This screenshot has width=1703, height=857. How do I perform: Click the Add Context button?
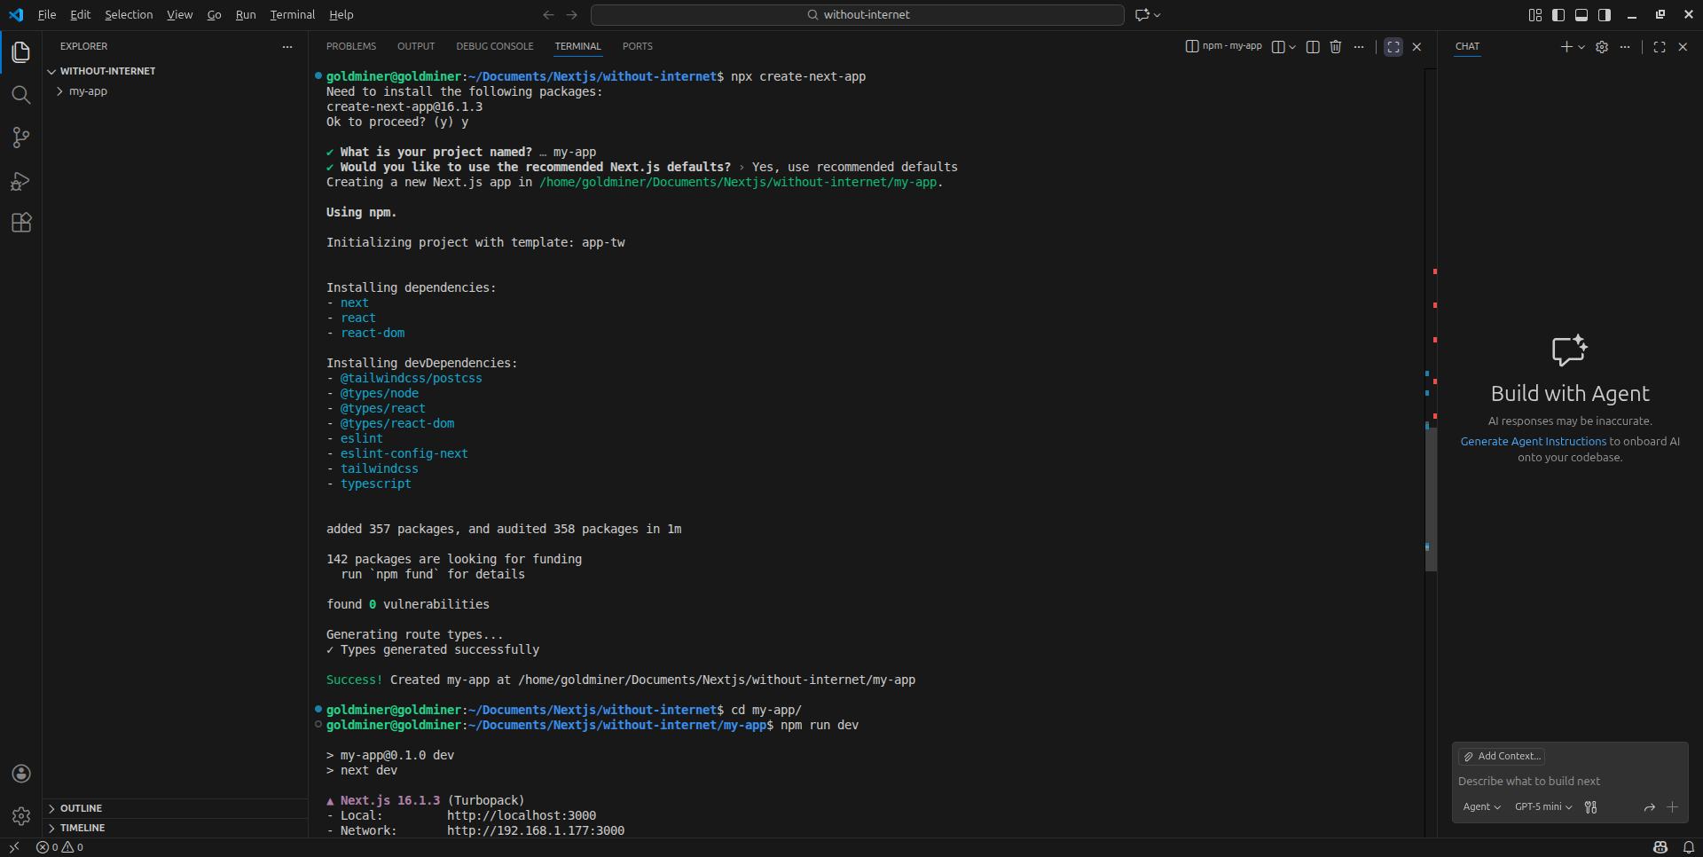click(x=1502, y=757)
